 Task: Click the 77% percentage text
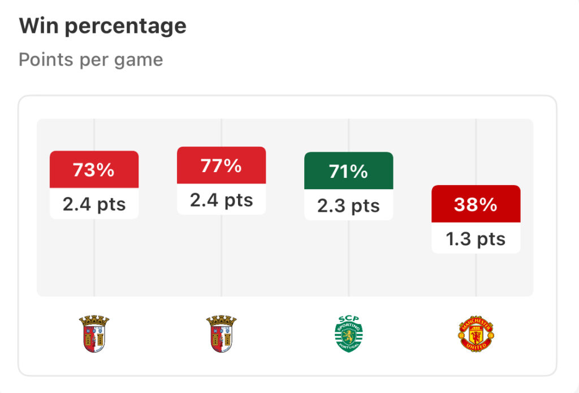point(221,165)
